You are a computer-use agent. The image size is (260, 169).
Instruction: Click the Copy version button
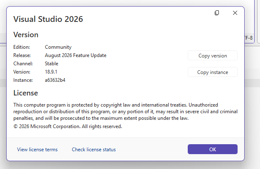(213, 56)
